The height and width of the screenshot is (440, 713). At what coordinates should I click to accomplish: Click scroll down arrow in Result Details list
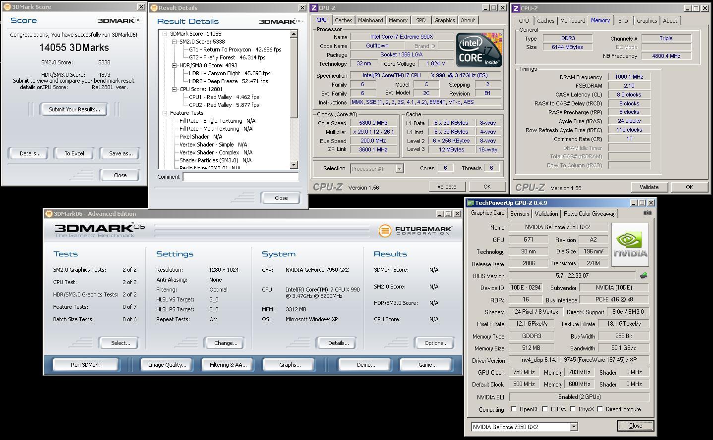tap(294, 165)
